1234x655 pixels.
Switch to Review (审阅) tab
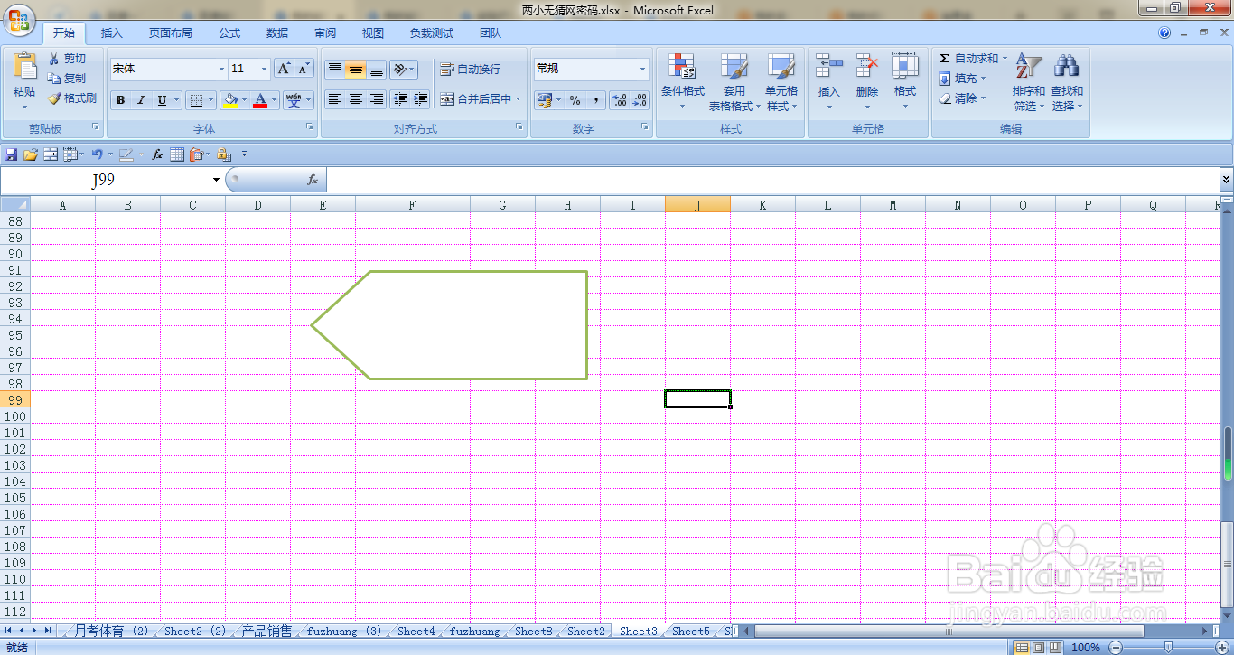pos(325,33)
